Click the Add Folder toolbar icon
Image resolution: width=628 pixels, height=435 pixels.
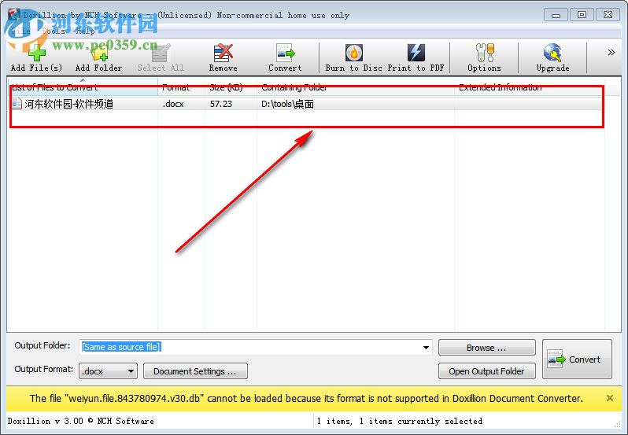(98, 57)
